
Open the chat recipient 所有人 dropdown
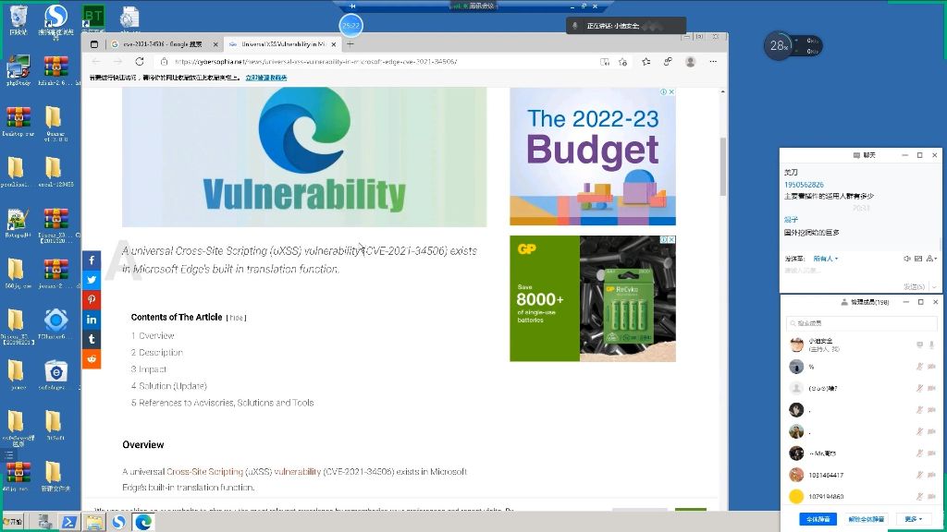tap(826, 259)
